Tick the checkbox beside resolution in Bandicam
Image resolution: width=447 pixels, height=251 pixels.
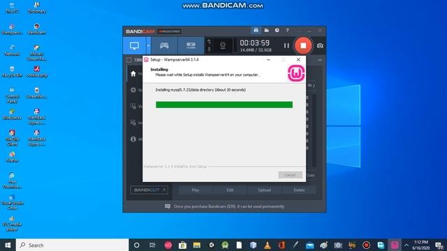click(129, 60)
